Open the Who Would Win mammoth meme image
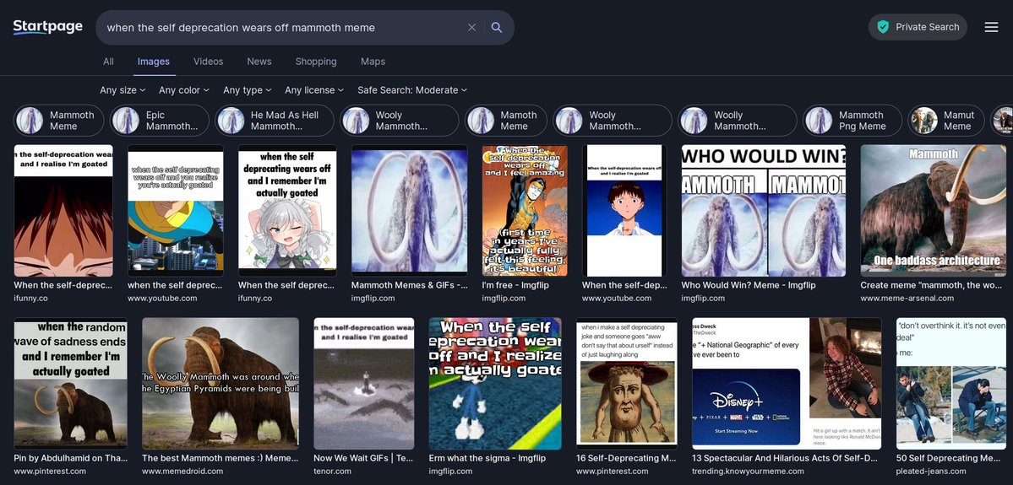The image size is (1013, 485). pos(764,210)
